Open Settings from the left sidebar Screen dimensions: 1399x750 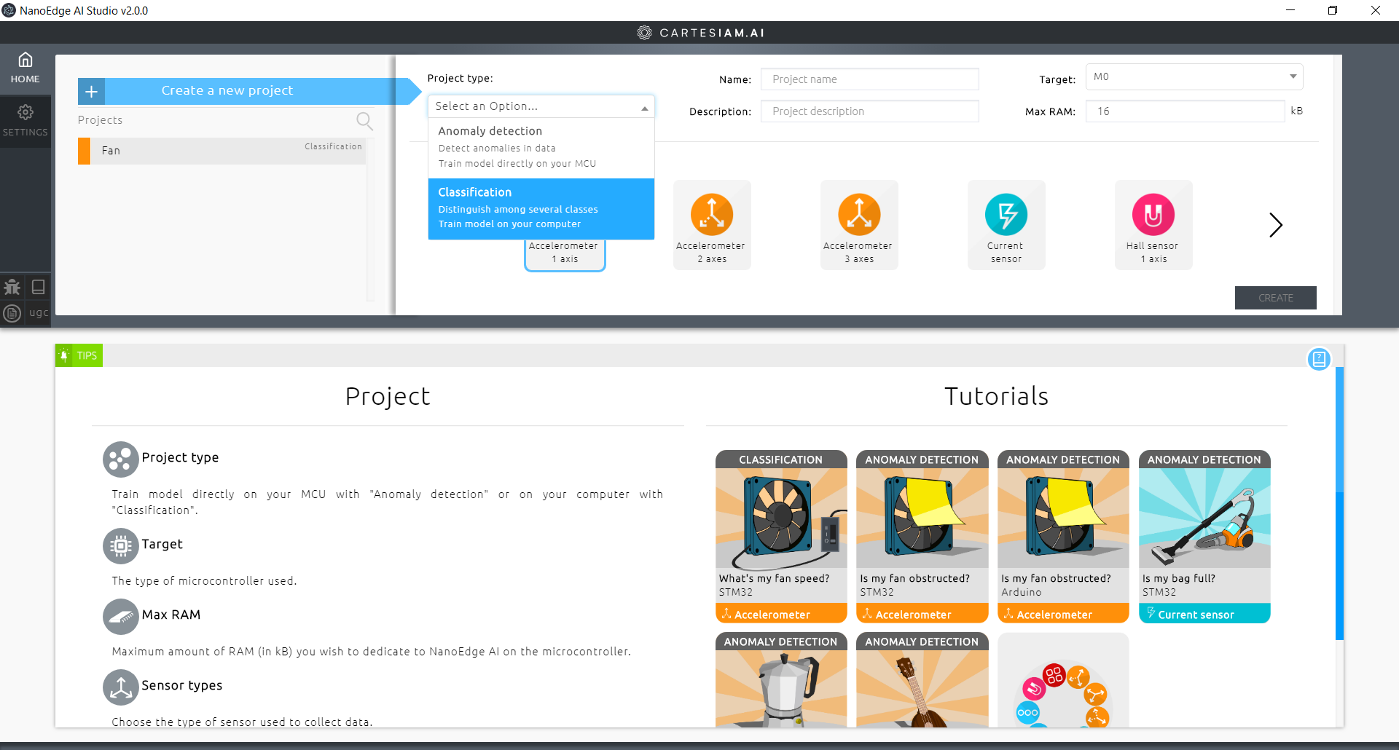(x=26, y=121)
